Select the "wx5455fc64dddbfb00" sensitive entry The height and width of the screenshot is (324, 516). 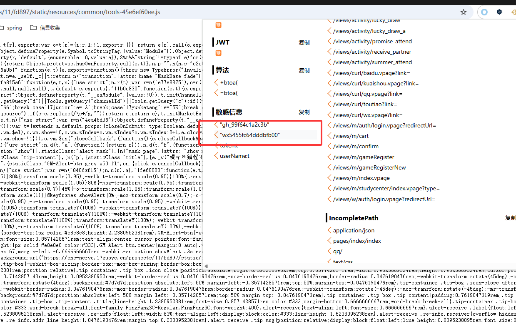coord(250,135)
